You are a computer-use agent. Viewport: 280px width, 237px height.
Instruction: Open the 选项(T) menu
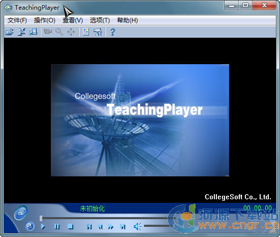coord(100,20)
